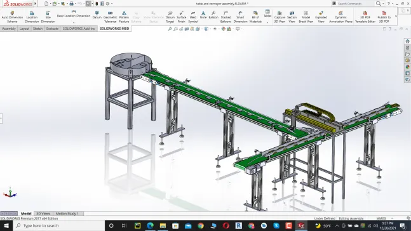Click the Under Defined status text
Image resolution: width=411 pixels, height=231 pixels.
[325, 218]
